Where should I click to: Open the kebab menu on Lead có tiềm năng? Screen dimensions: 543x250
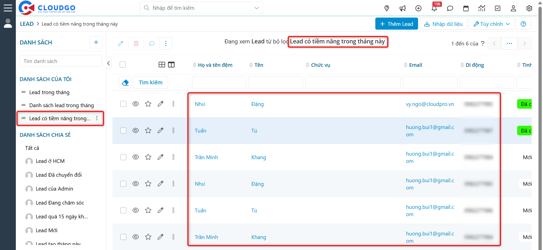(x=97, y=118)
